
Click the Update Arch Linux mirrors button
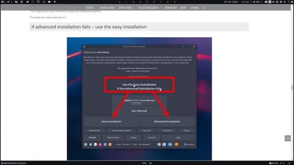pos(139,100)
